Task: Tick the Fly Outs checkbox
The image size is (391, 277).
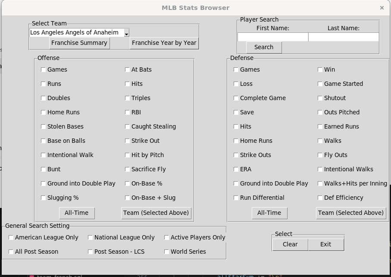Action: tap(320, 155)
